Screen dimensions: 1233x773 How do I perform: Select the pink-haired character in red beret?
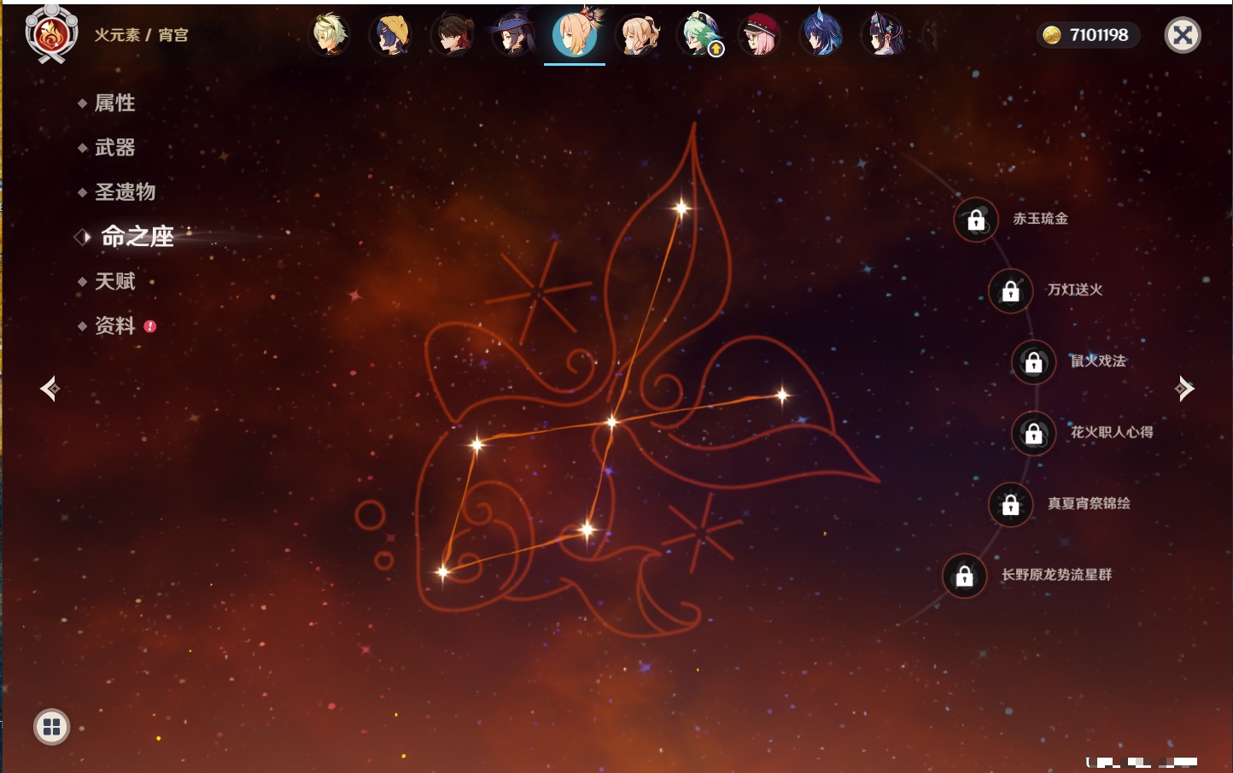coord(759,35)
